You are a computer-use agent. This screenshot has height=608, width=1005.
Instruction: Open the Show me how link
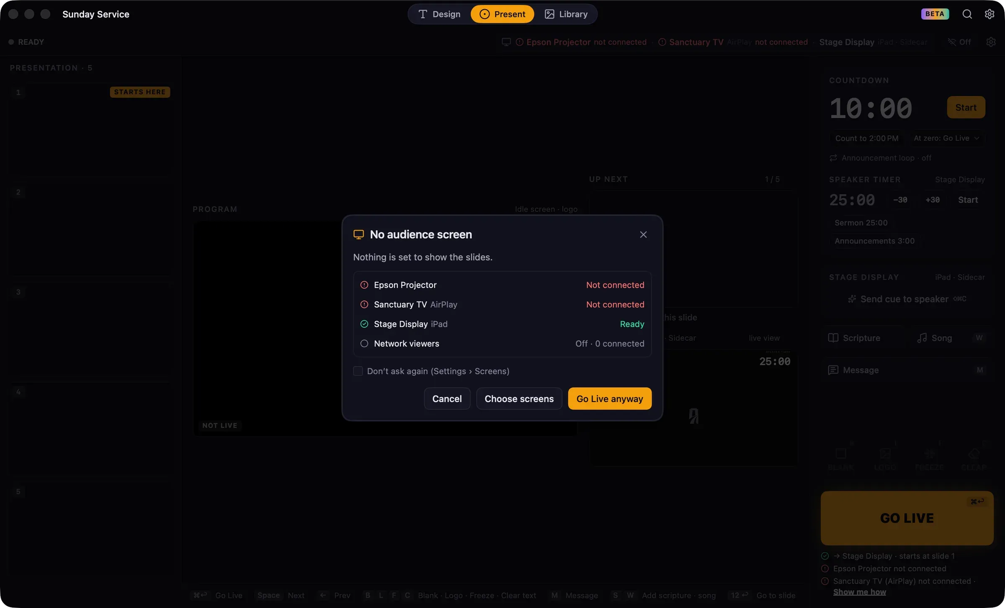coord(859,592)
